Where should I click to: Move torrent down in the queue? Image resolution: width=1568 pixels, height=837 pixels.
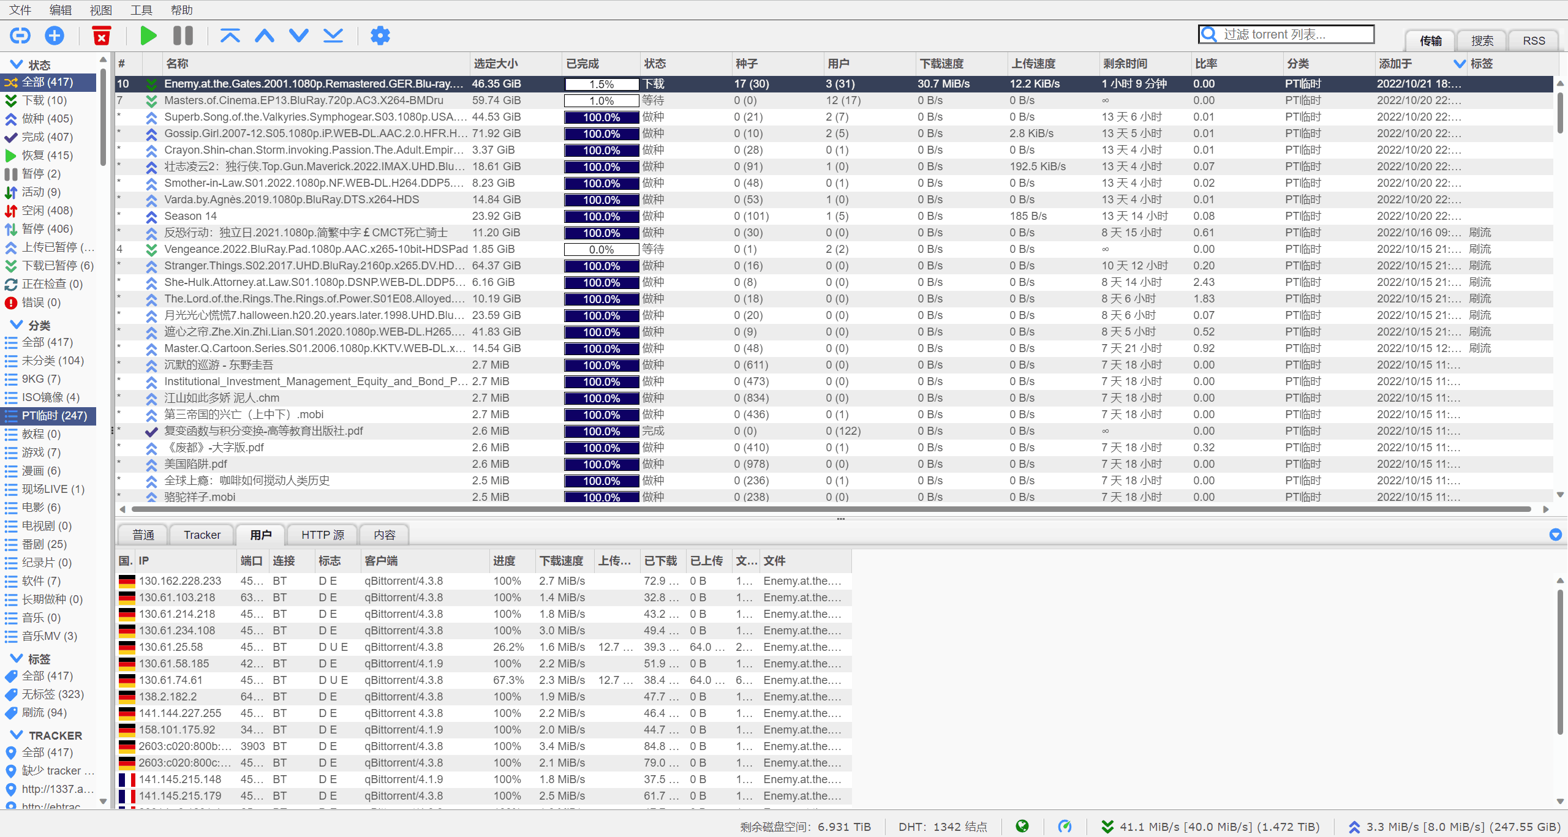coord(298,35)
